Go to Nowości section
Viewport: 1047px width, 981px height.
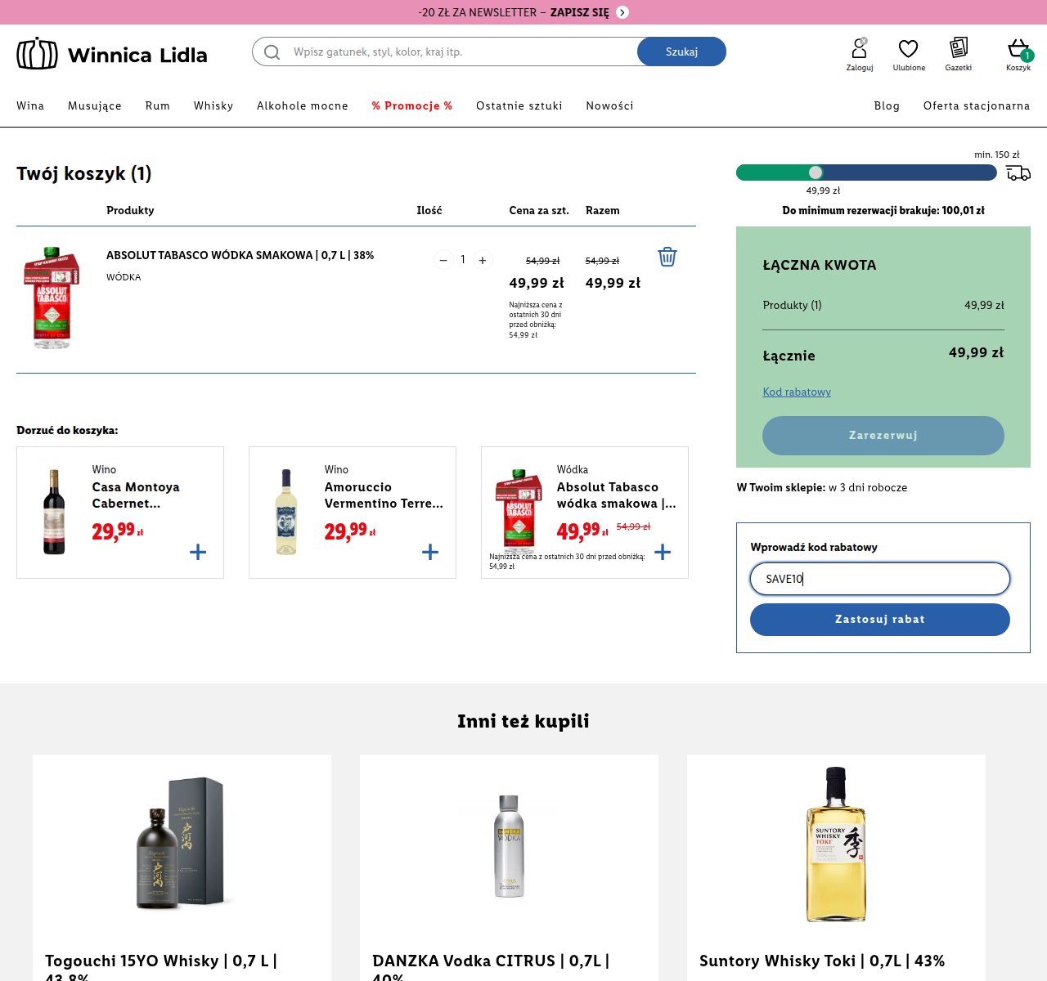tap(610, 105)
